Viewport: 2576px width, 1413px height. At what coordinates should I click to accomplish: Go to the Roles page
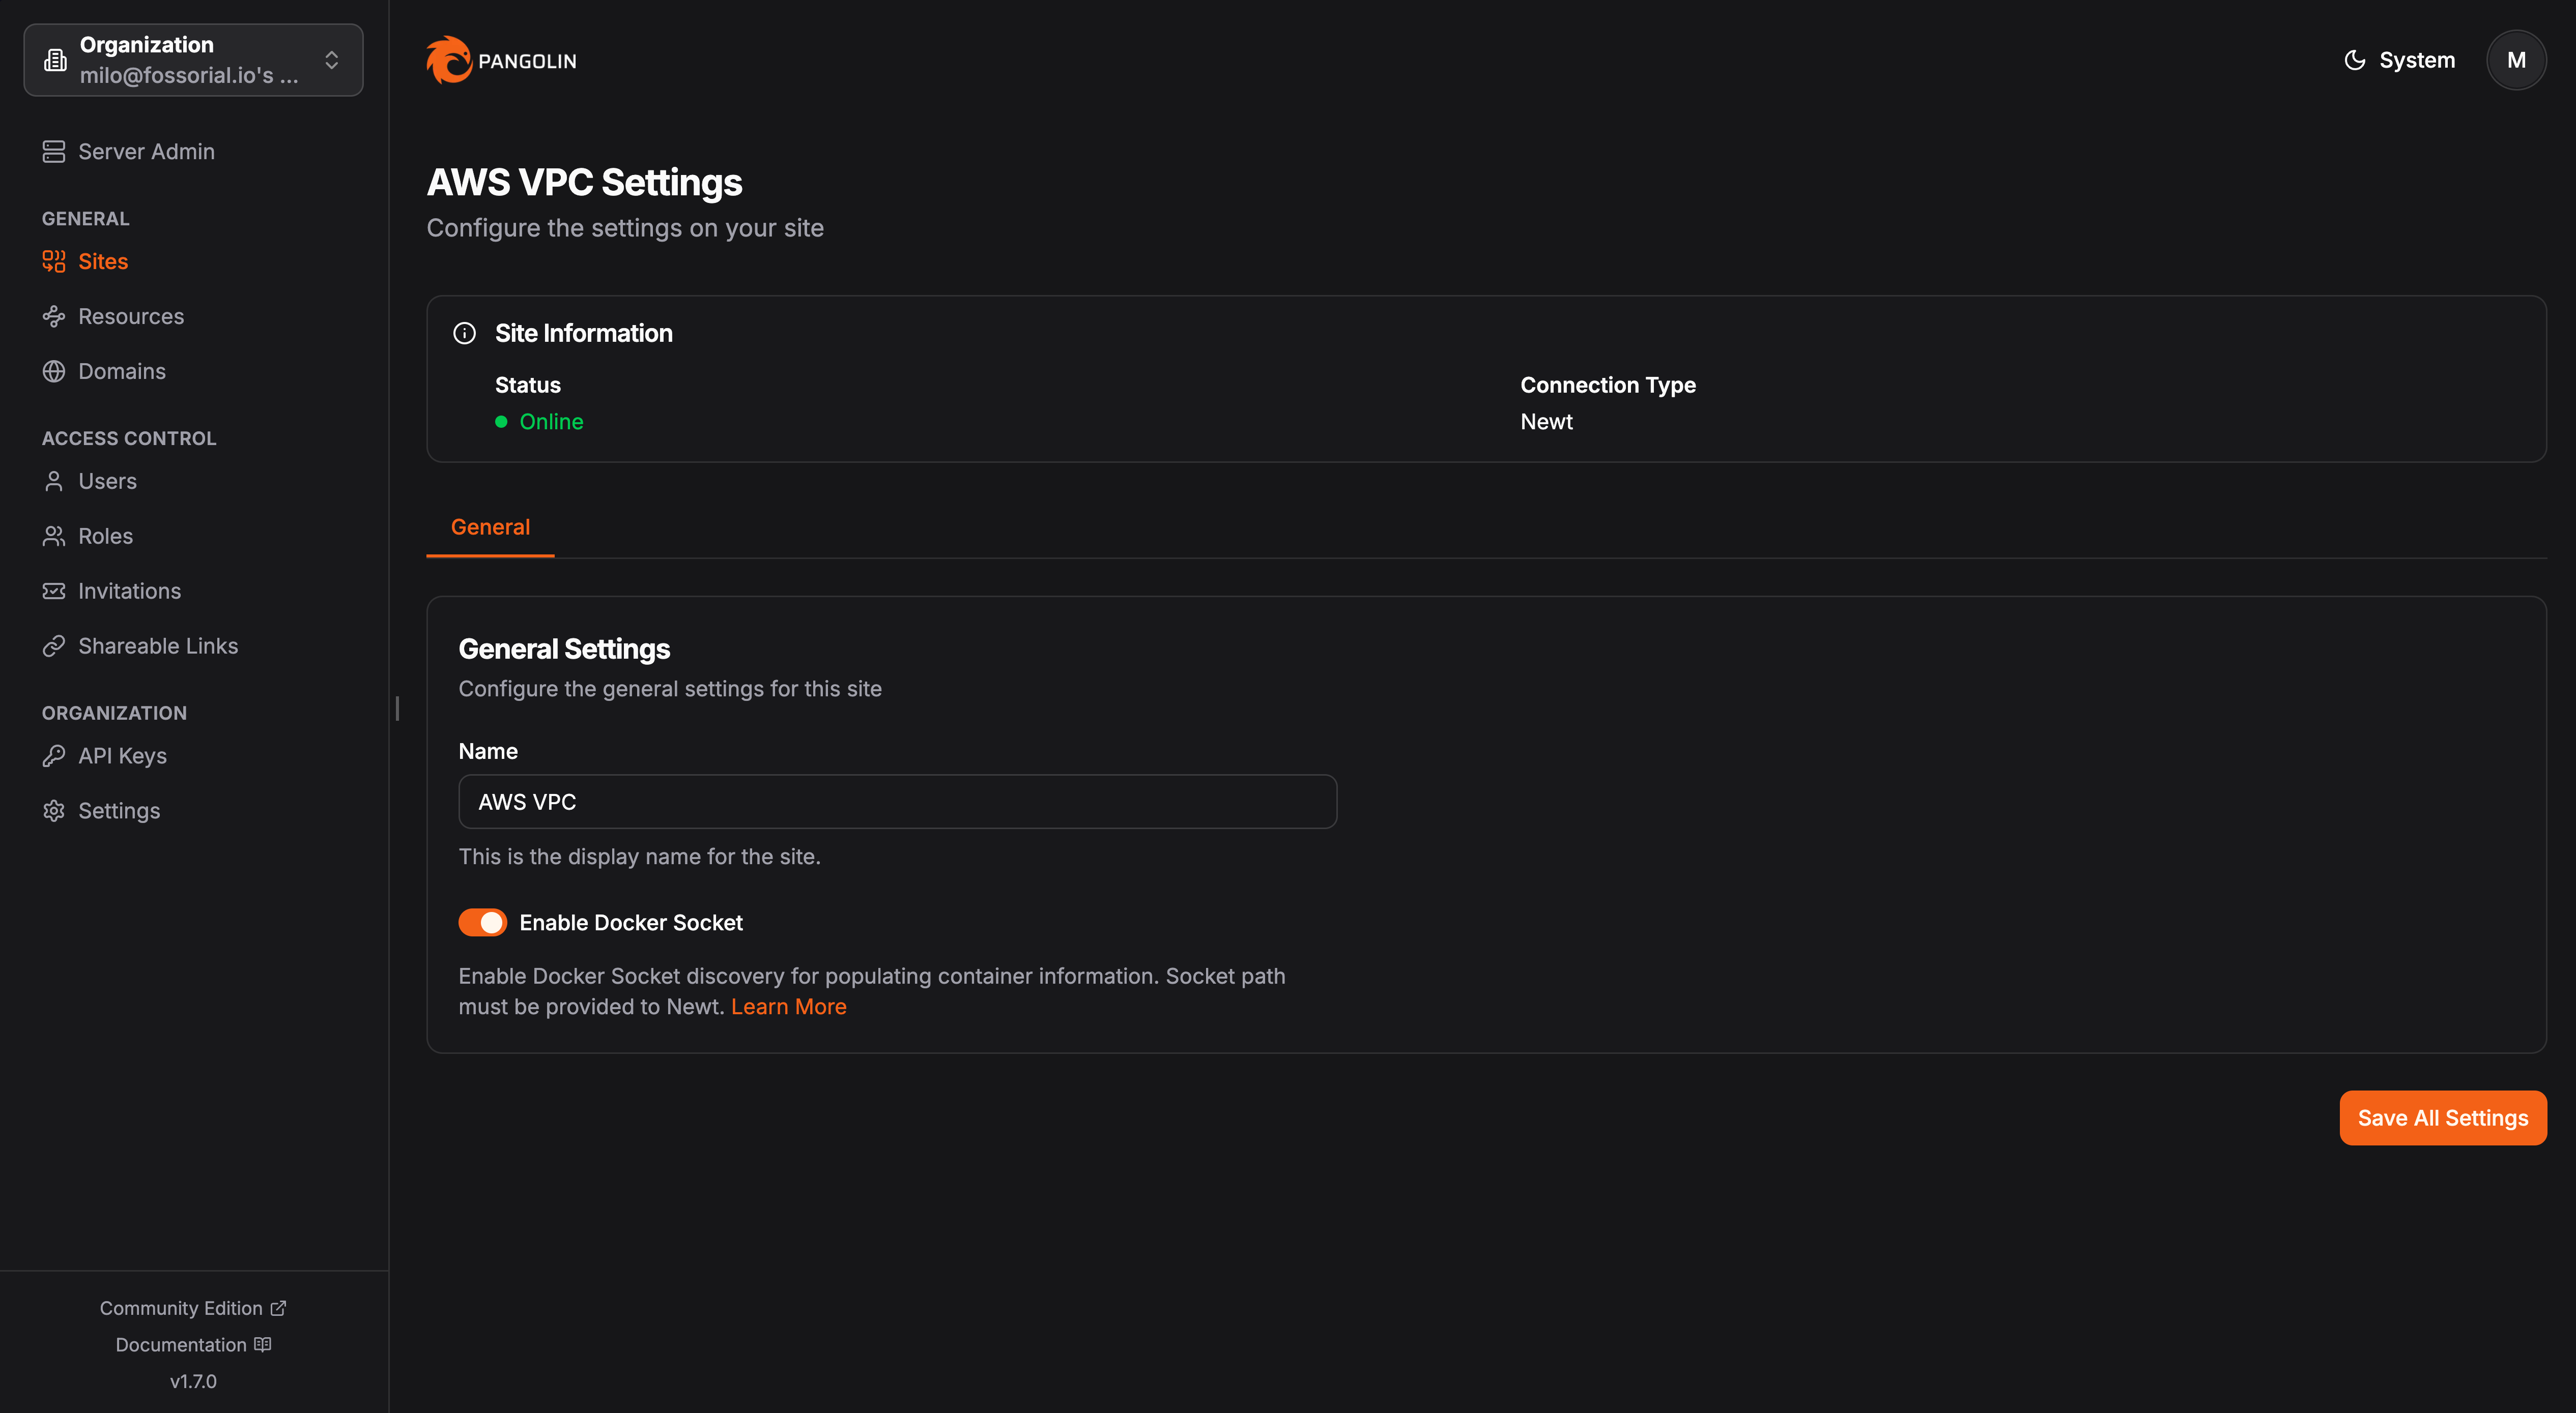click(105, 537)
